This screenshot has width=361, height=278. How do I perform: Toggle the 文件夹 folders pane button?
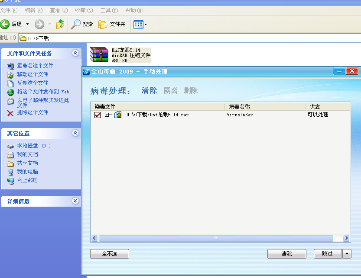click(112, 24)
